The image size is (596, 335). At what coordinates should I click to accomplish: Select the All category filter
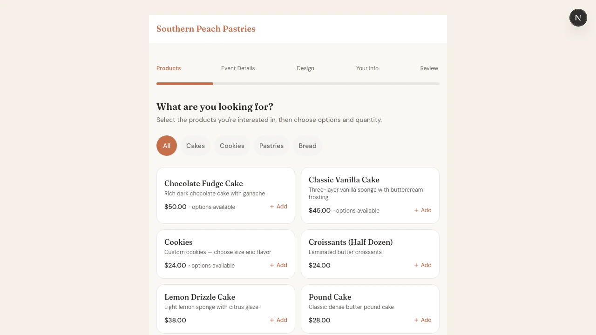click(x=166, y=146)
